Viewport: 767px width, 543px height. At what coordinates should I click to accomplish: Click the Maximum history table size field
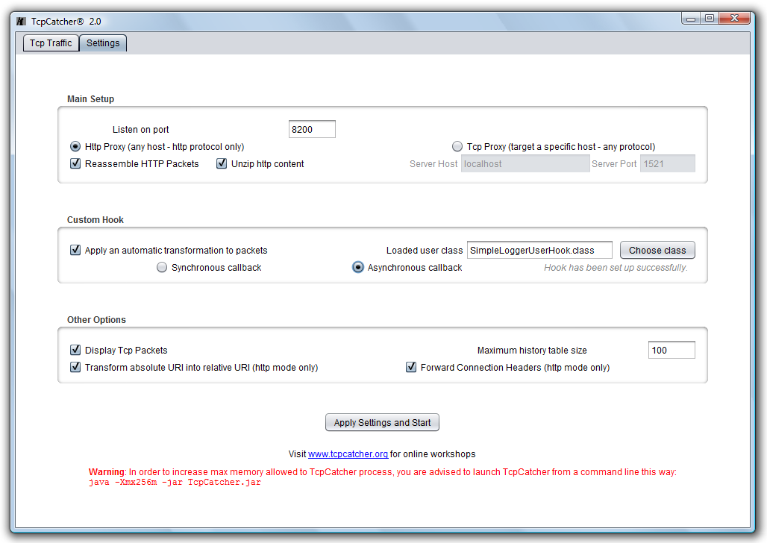pyautogui.click(x=671, y=350)
